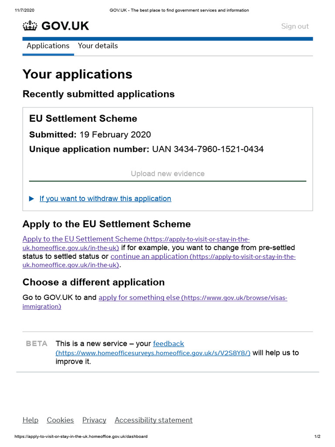Click the Sign out link

tap(295, 26)
